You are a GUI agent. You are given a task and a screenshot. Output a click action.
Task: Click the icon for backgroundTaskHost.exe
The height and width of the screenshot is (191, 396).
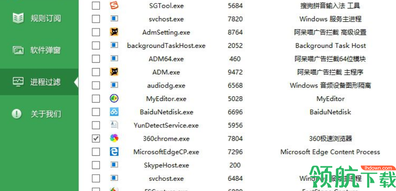click(114, 45)
